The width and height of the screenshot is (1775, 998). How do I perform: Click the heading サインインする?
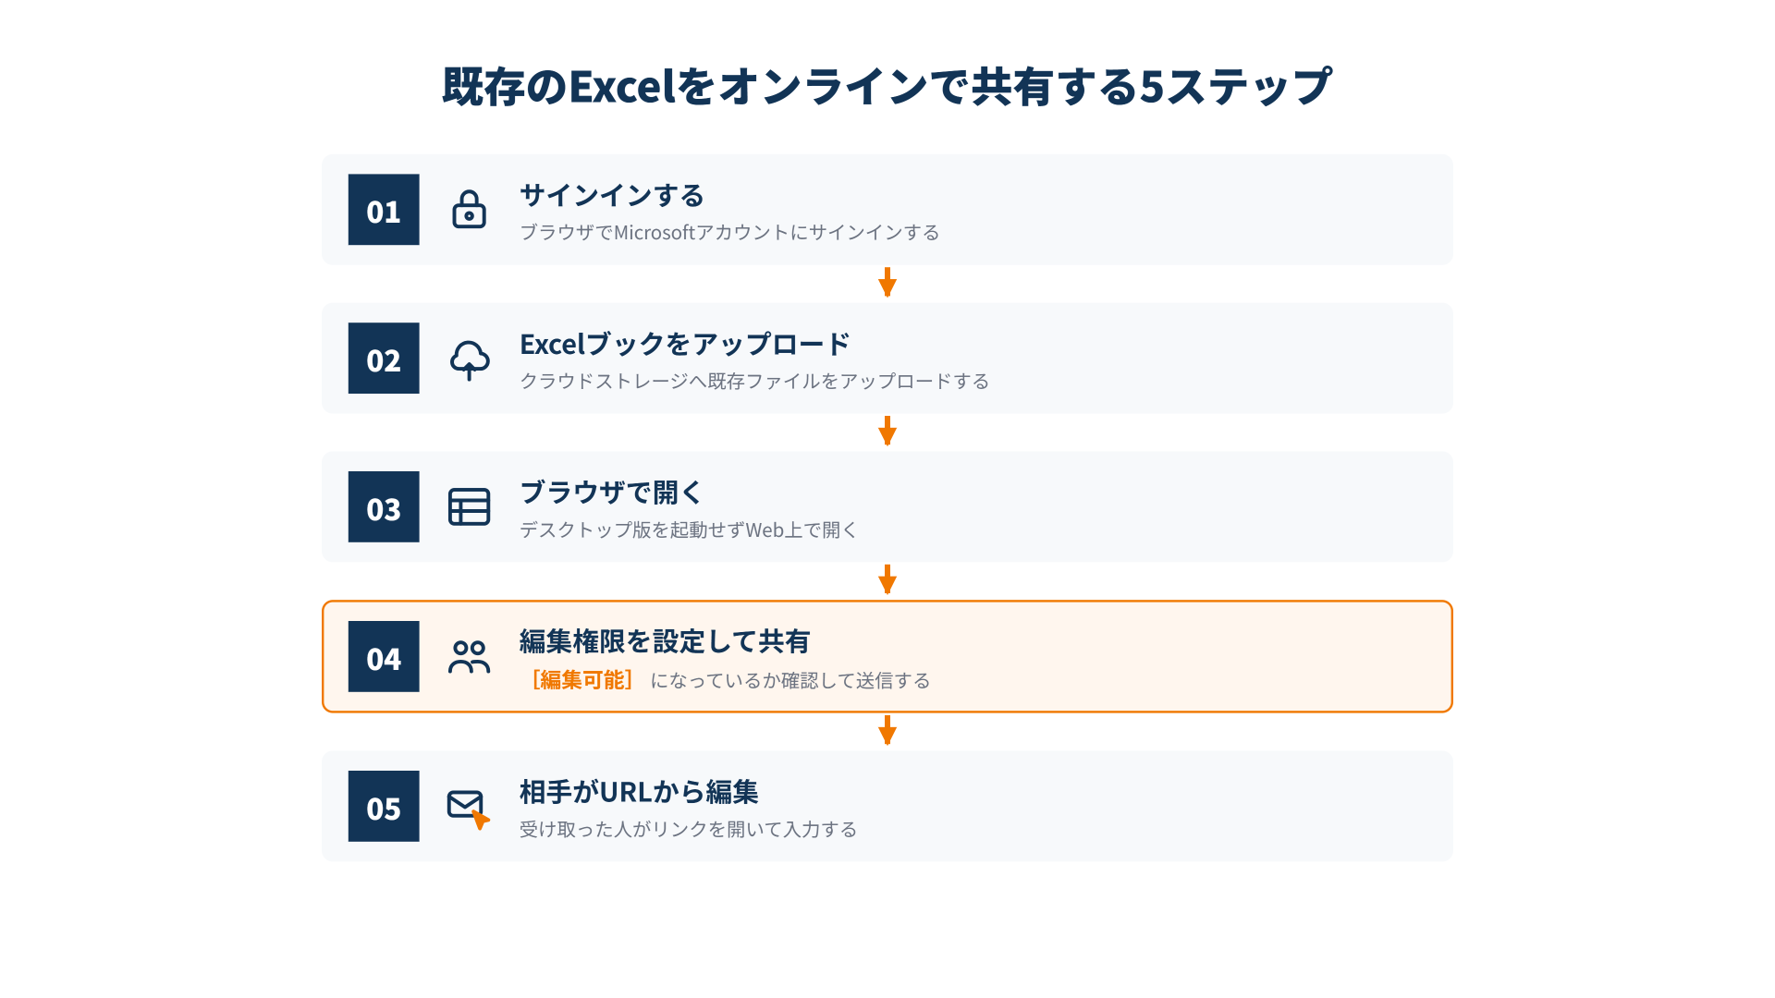[612, 196]
